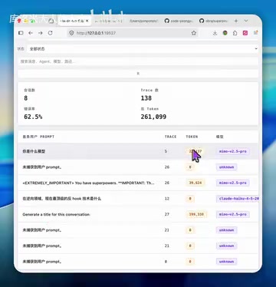Image resolution: width=276 pixels, height=287 pixels.
Task: Open a new tab with the plus icon
Action: (x=236, y=21)
